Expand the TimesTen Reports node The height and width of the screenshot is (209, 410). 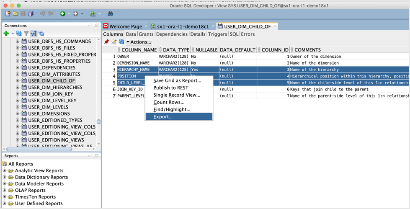(5, 197)
